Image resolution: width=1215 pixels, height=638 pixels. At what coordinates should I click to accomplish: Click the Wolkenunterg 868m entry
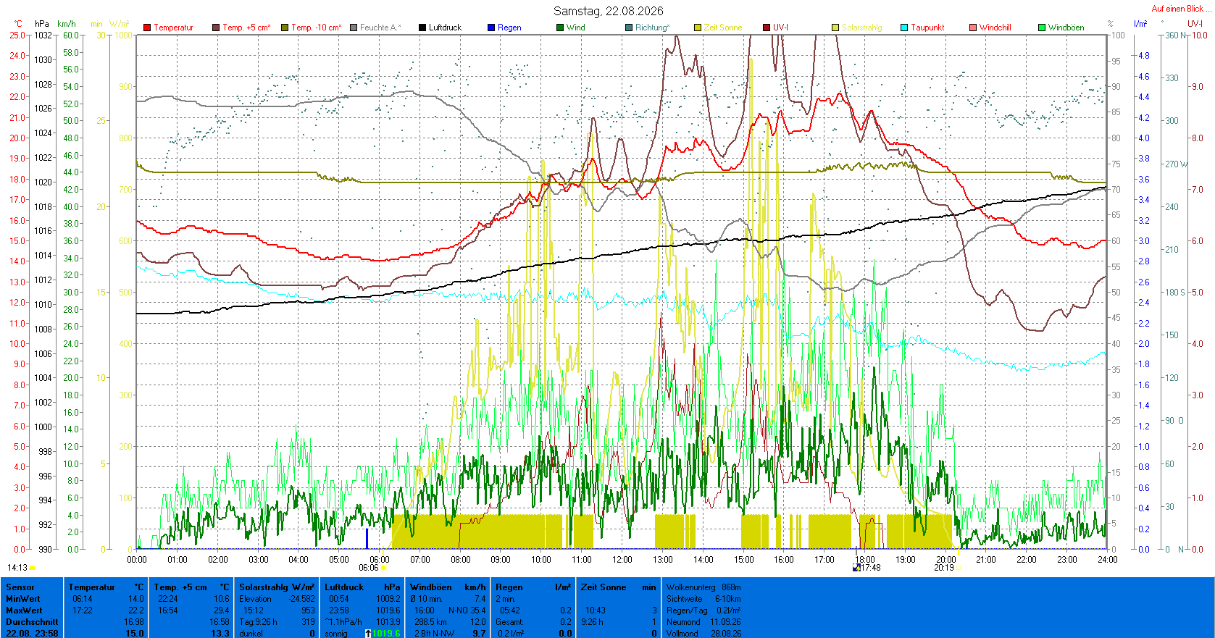pyautogui.click(x=704, y=587)
